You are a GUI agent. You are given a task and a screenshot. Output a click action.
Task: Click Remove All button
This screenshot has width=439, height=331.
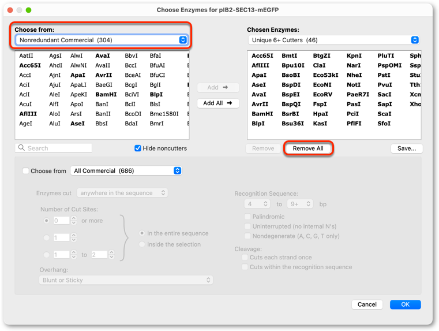click(x=308, y=148)
